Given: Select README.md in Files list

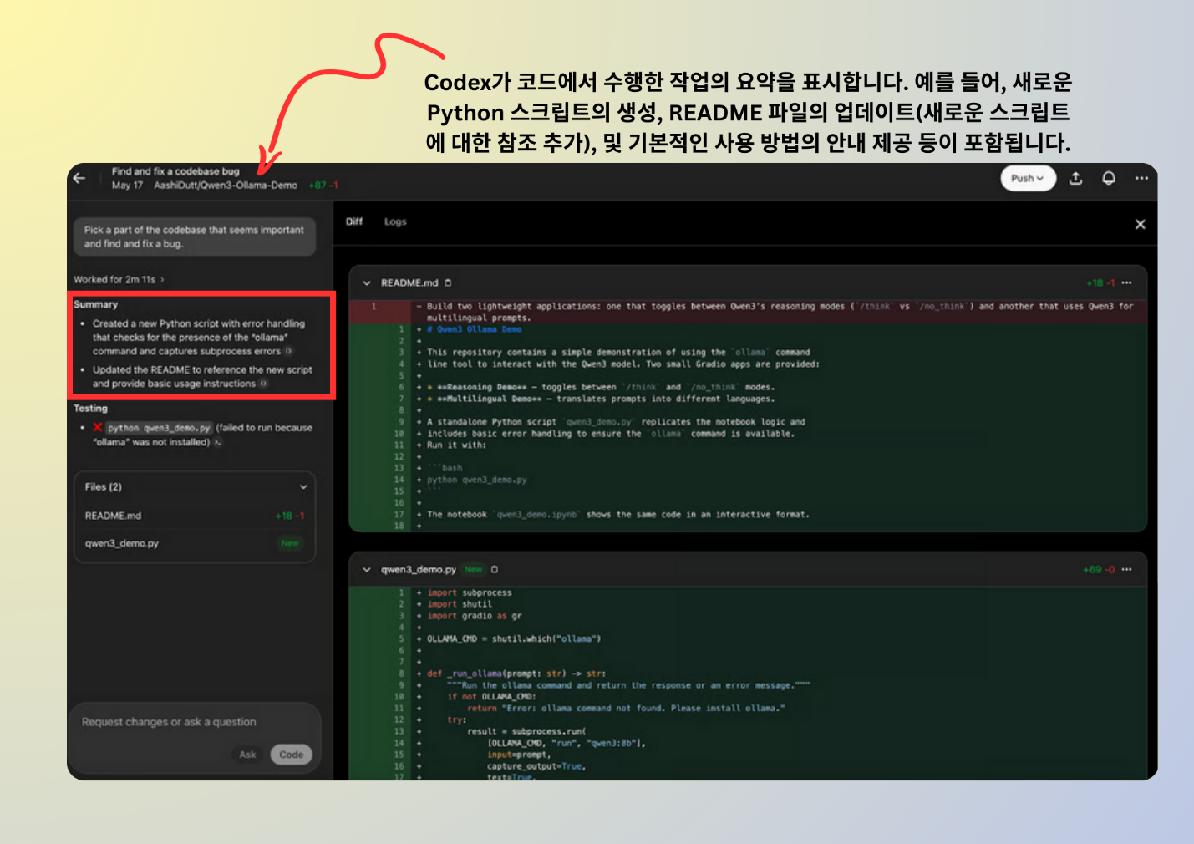Looking at the screenshot, I should tap(195, 516).
